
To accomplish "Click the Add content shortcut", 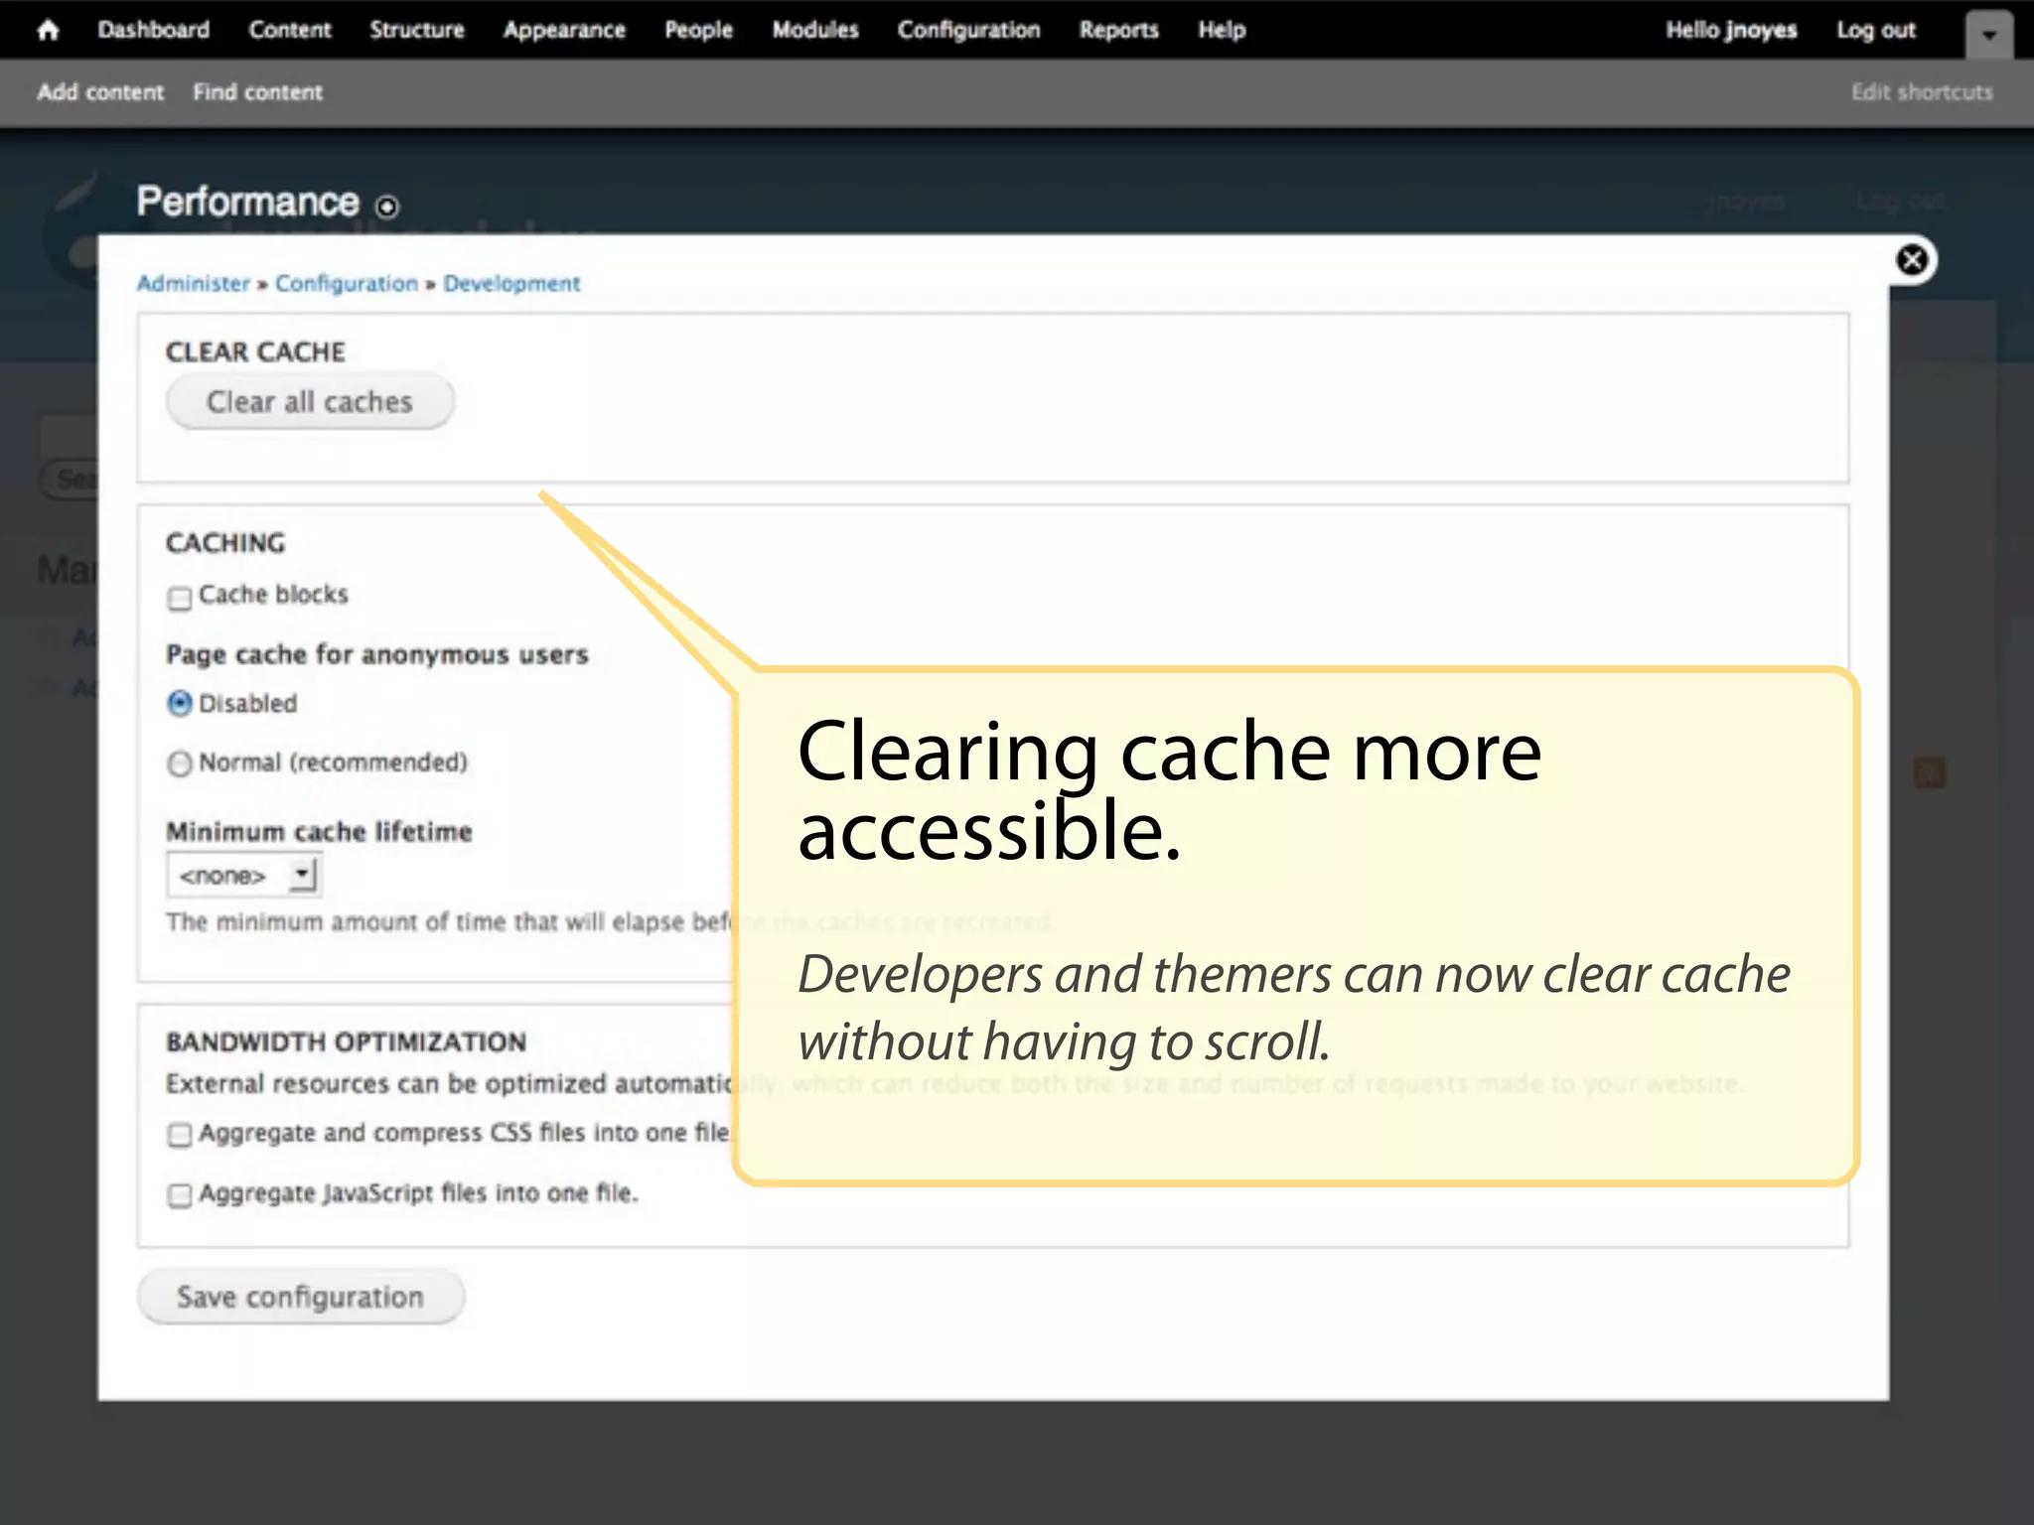I will coord(100,92).
